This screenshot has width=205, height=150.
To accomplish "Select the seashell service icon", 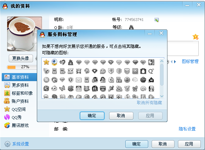I will click(x=135, y=80).
